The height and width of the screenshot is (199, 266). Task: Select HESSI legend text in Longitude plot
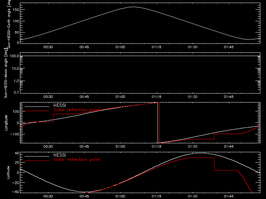[60, 105]
